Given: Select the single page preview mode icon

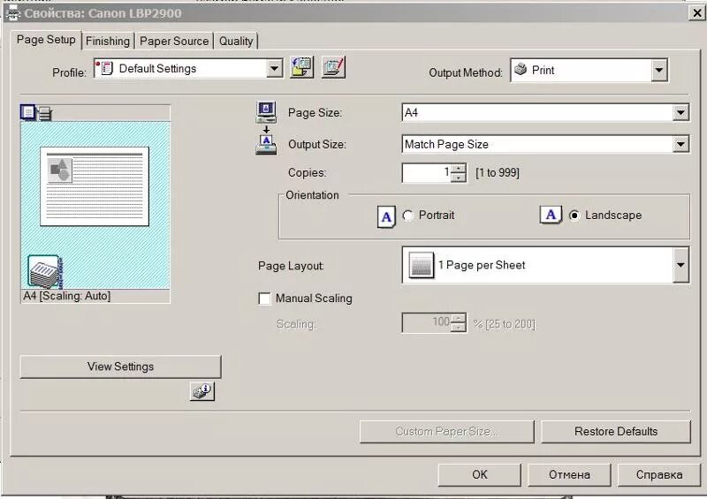Looking at the screenshot, I should pos(28,112).
